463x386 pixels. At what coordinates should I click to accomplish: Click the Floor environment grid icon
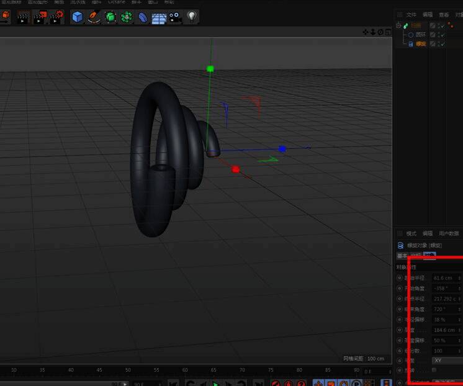click(159, 17)
